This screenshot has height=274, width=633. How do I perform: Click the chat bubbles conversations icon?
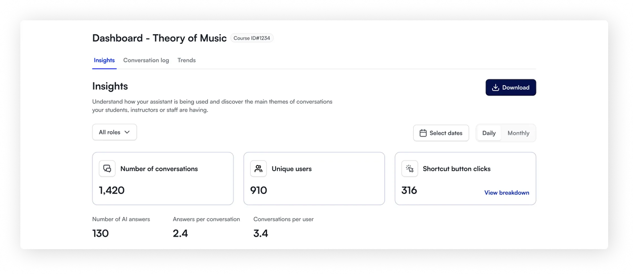[107, 169]
